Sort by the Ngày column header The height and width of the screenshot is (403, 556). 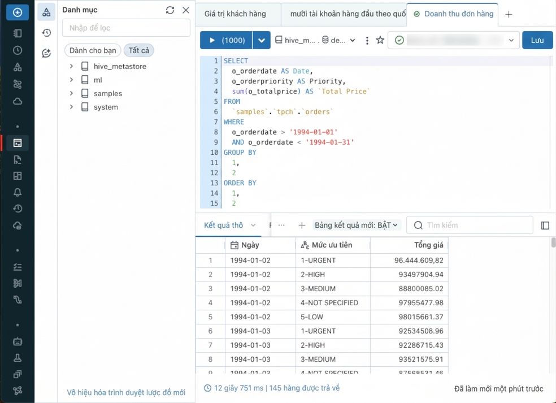coord(260,245)
